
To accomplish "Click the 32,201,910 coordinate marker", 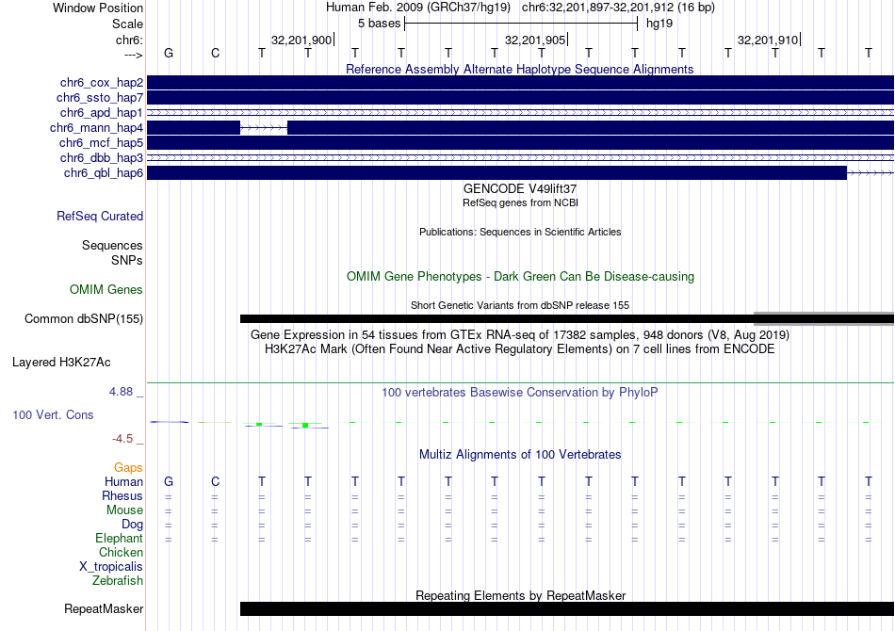I will pos(769,40).
